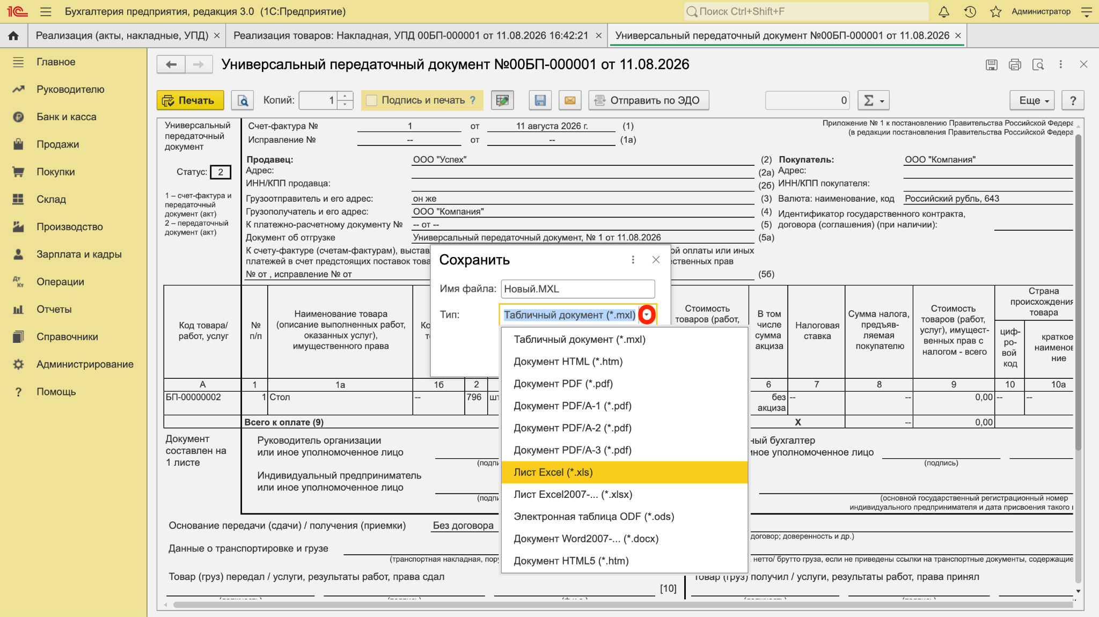The height and width of the screenshot is (617, 1099).
Task: Click the top-right save diskette icon
Action: click(x=992, y=64)
